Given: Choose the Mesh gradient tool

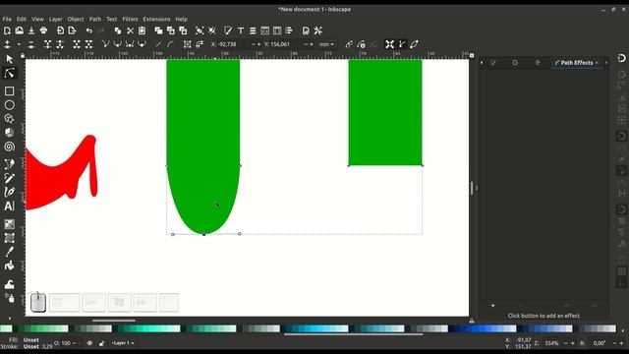Looking at the screenshot, I should coord(9,238).
